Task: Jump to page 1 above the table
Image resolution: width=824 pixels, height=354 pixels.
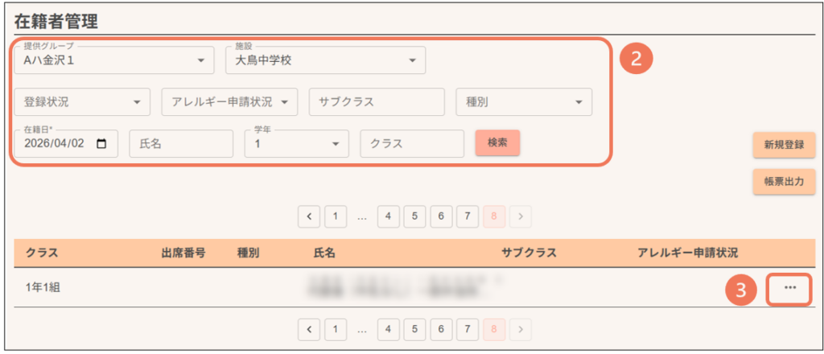Action: point(336,216)
